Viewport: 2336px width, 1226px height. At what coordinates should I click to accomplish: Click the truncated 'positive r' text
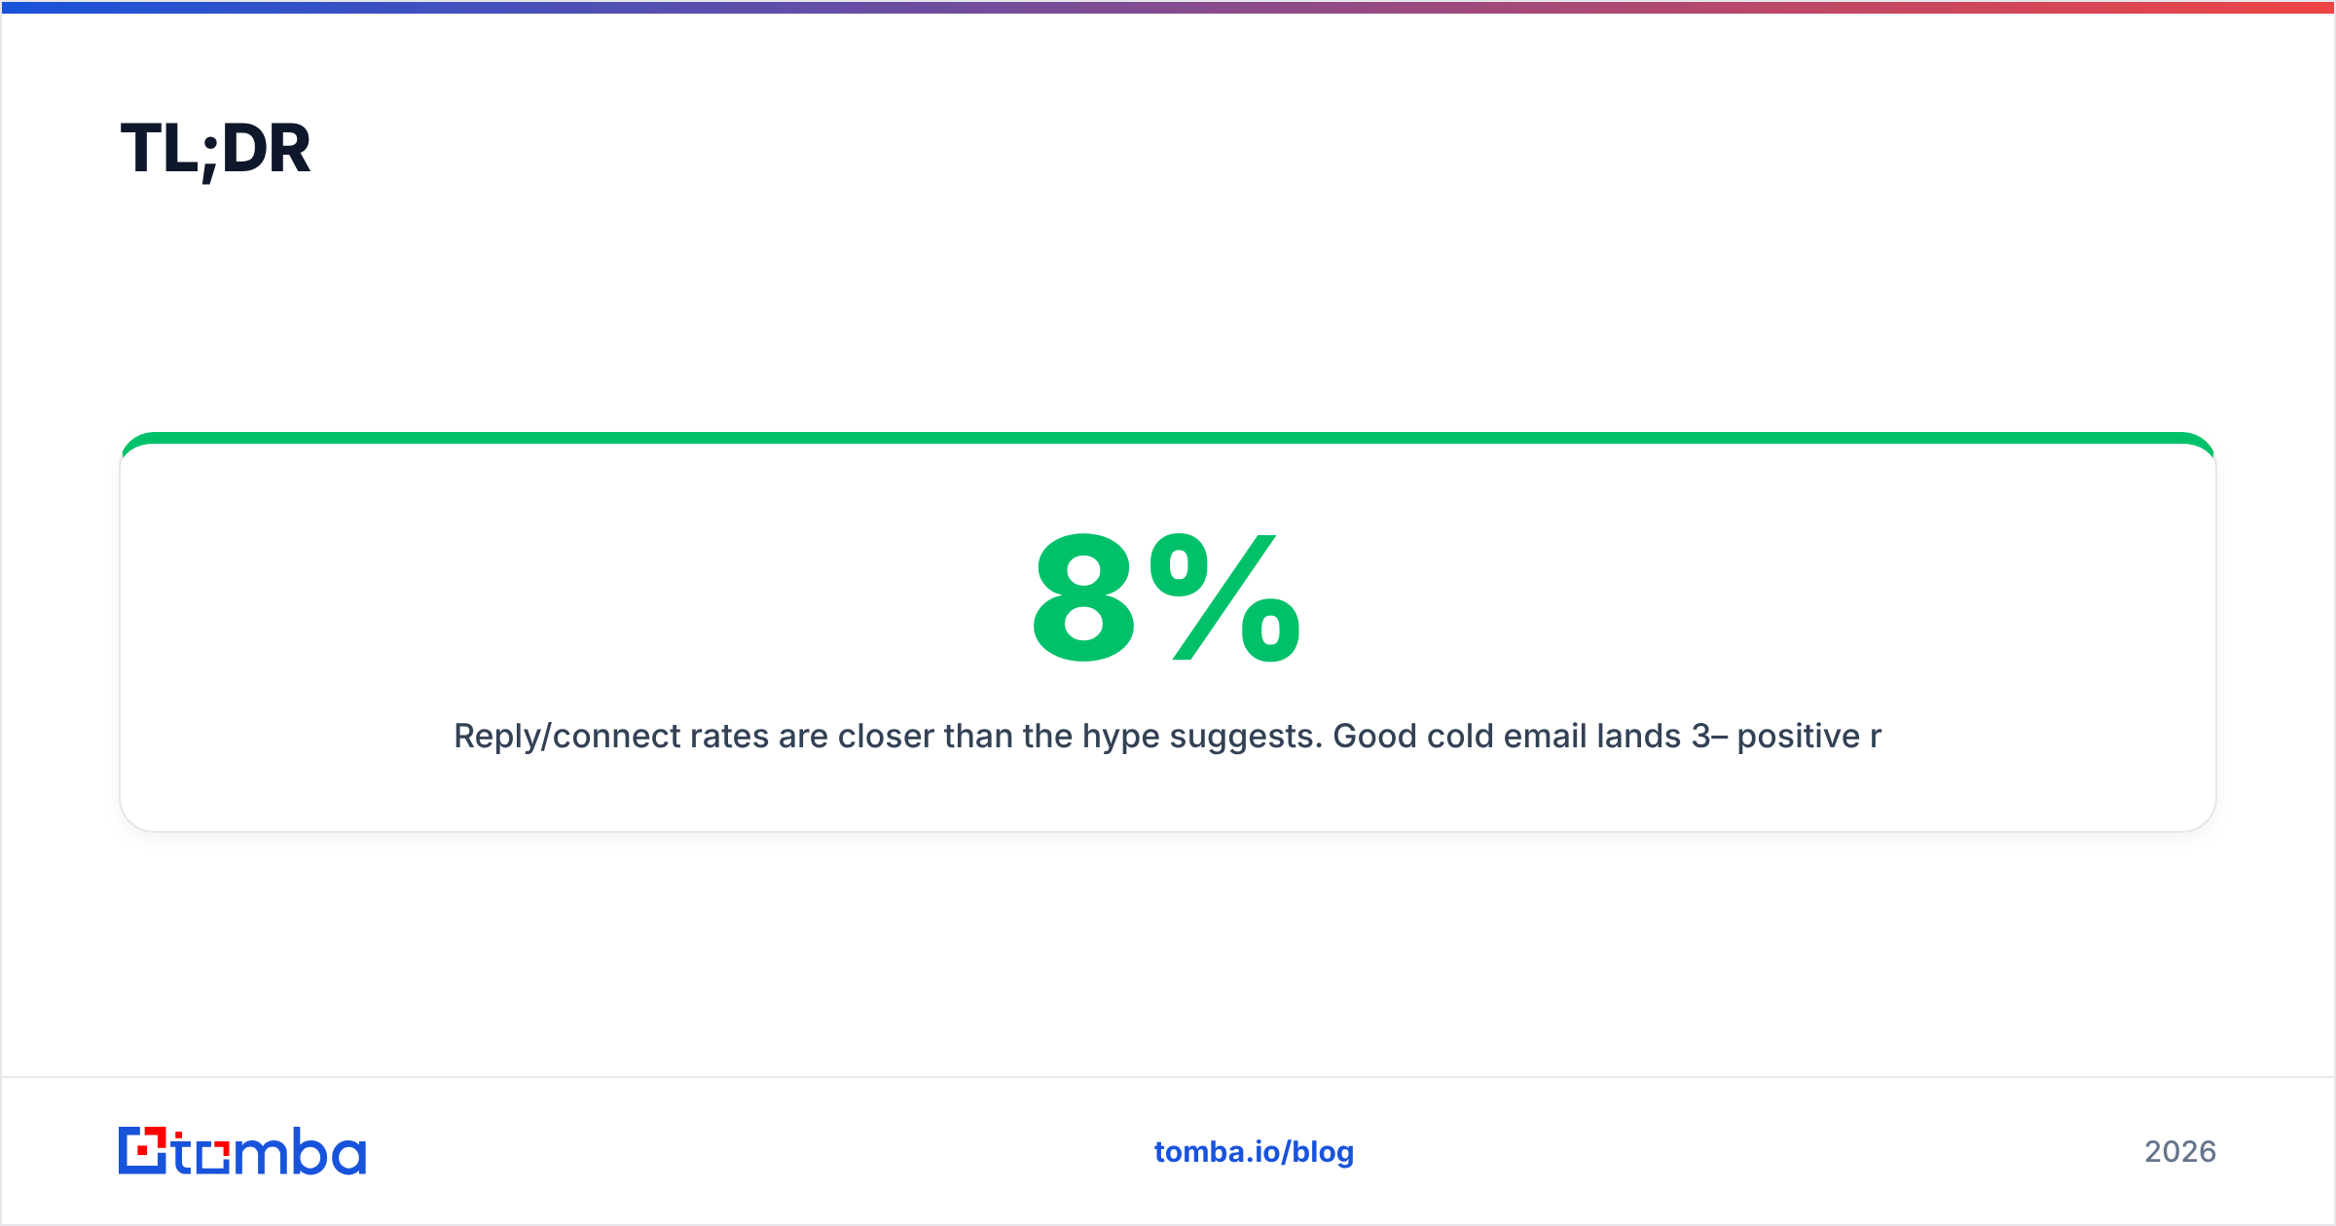[1809, 737]
